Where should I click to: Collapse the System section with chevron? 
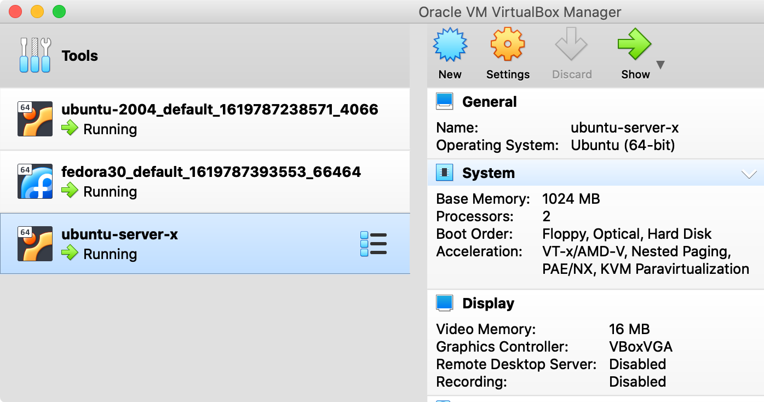click(748, 174)
